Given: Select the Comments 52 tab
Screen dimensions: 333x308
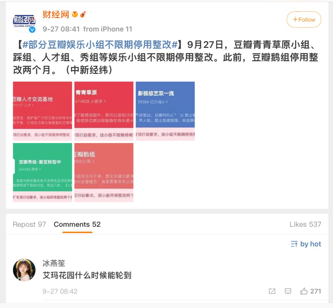Looking at the screenshot, I should (x=77, y=224).
